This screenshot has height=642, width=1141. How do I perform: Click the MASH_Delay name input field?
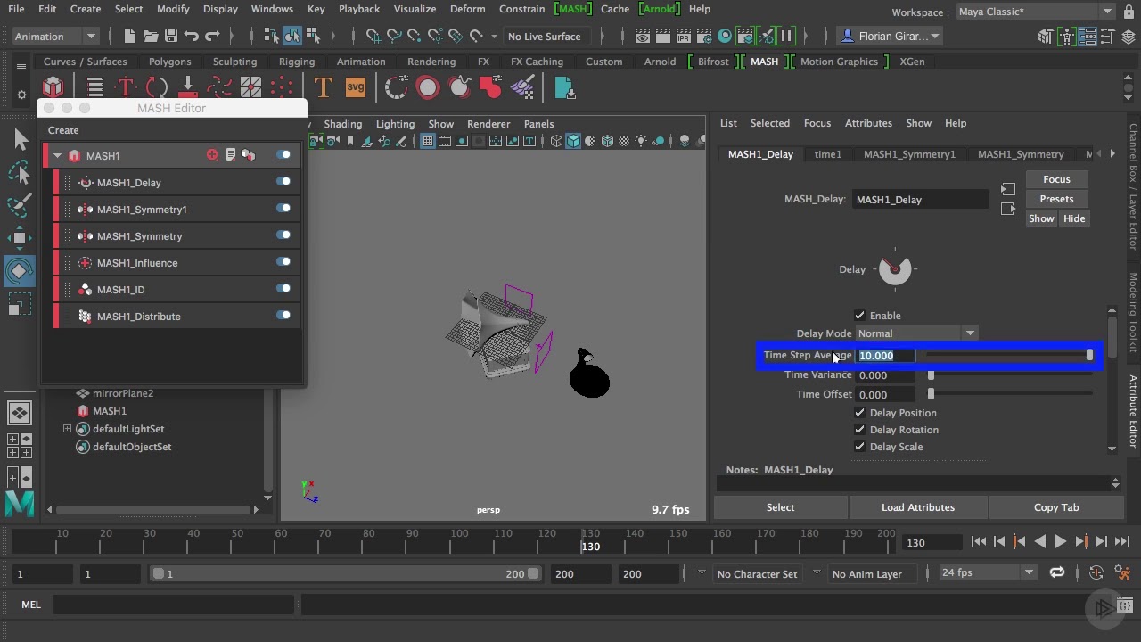921,200
